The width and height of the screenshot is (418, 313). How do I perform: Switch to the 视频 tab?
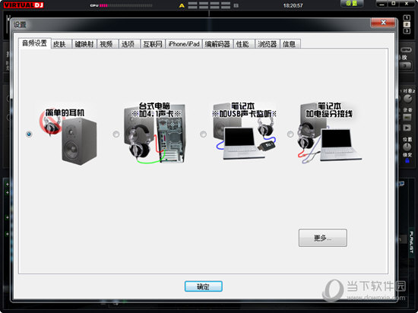click(107, 44)
